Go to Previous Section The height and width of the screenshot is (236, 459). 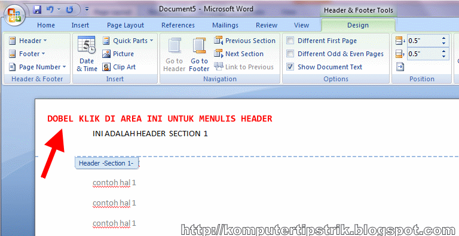244,41
